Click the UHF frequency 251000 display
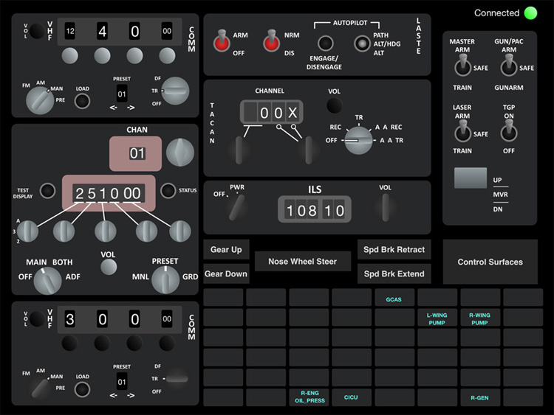This screenshot has width=554, height=415. pyautogui.click(x=109, y=193)
